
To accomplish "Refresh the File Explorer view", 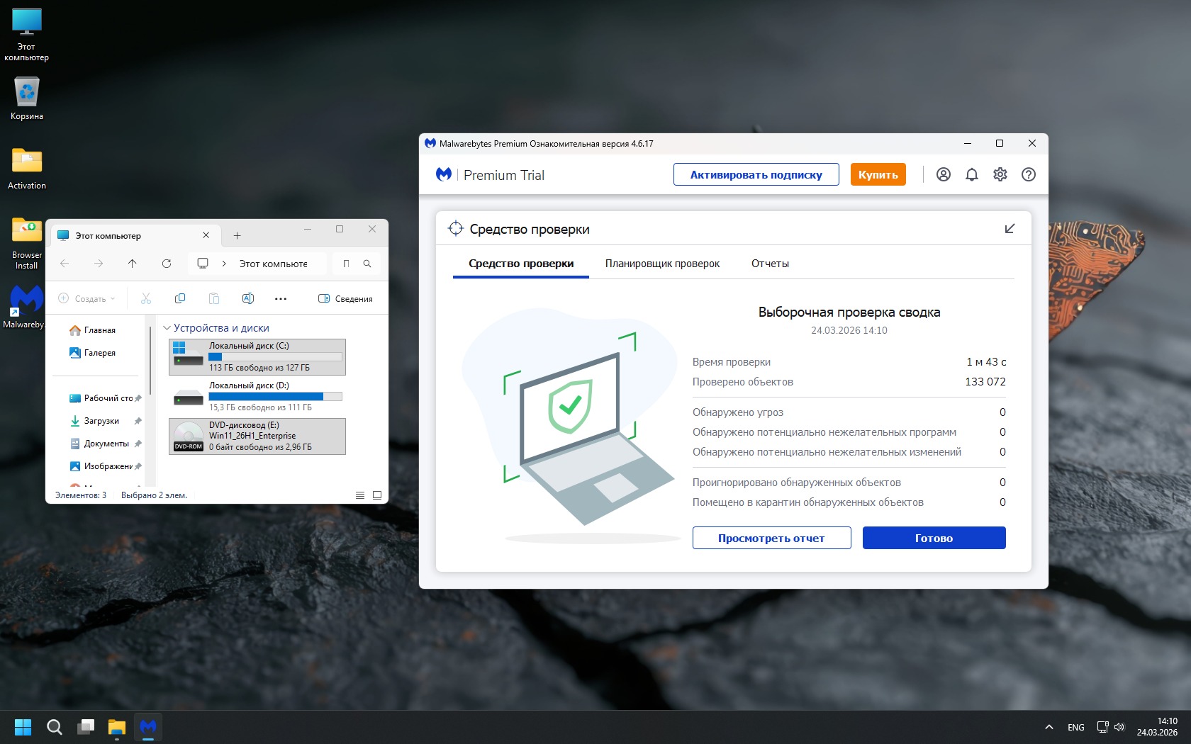I will 167,264.
